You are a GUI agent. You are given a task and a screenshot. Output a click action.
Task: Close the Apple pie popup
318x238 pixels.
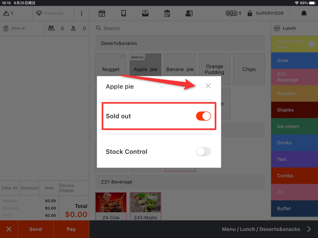point(208,86)
